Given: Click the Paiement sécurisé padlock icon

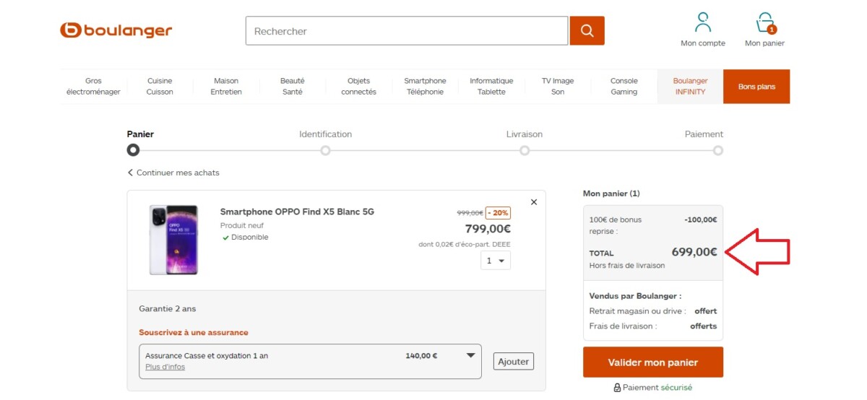Looking at the screenshot, I should tap(617, 388).
